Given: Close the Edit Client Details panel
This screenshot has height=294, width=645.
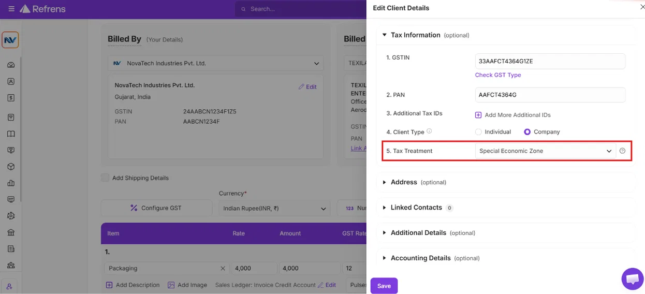Looking at the screenshot, I should (642, 7).
